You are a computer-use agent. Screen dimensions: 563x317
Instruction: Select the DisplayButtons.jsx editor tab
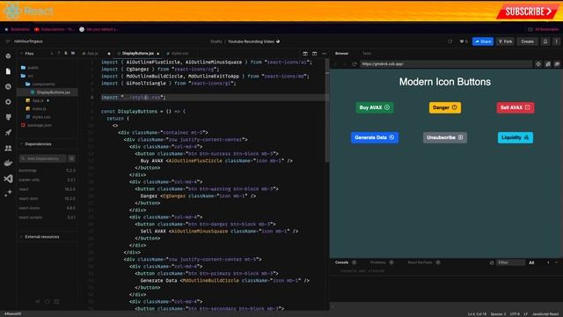pyautogui.click(x=138, y=54)
